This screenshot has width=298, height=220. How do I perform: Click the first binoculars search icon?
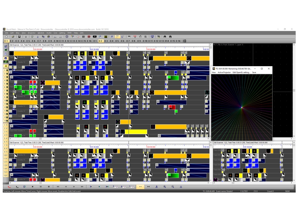click(x=165, y=36)
